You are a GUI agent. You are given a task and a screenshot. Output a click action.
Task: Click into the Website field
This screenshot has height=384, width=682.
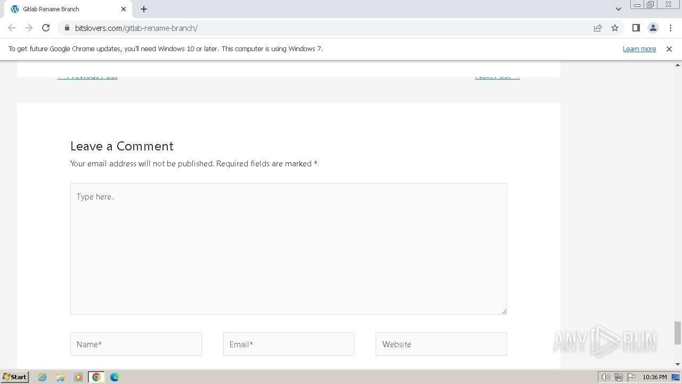(x=441, y=344)
